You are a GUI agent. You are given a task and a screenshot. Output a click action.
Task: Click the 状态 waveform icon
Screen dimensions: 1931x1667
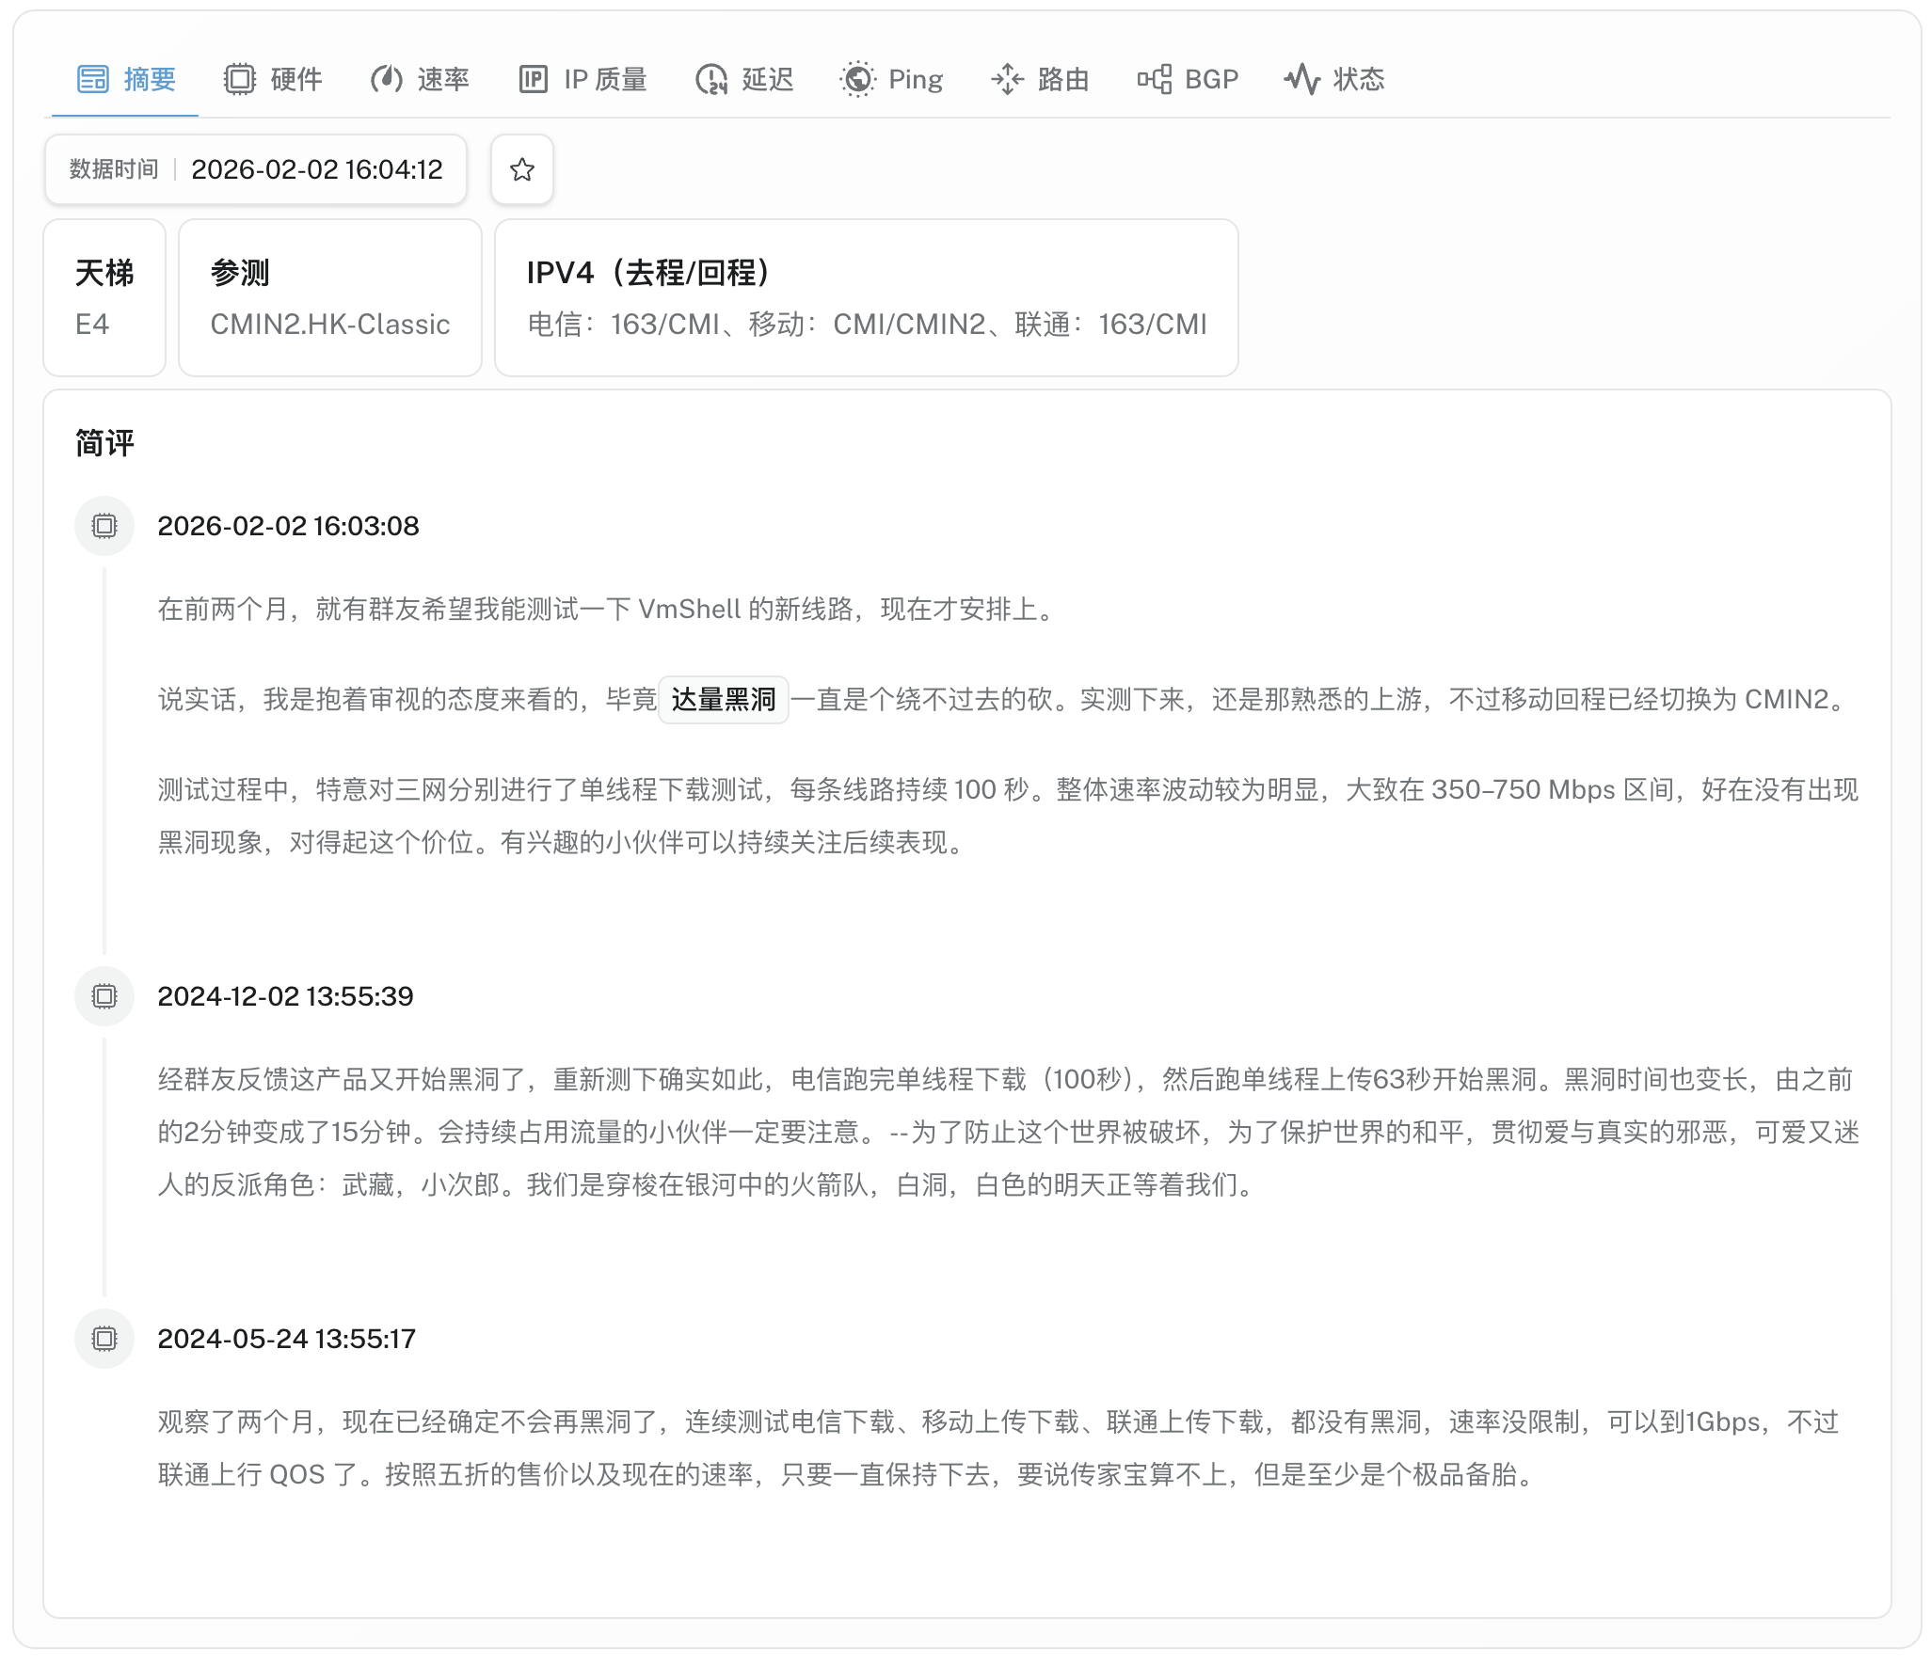(1303, 79)
